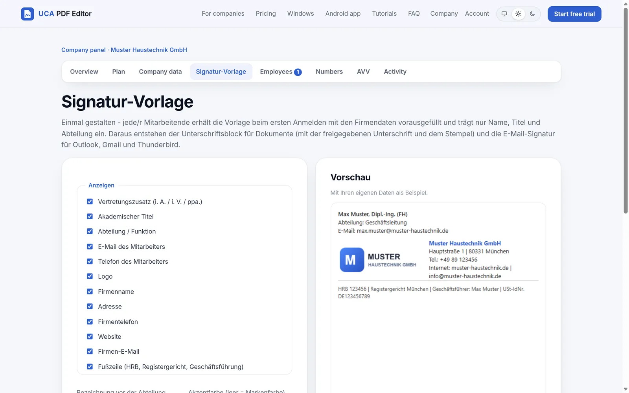The width and height of the screenshot is (629, 393).
Task: Click the page vertical scrollbar
Action: pyautogui.click(x=625, y=111)
